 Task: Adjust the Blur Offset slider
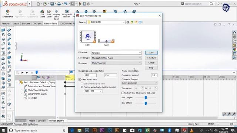coord(146,103)
